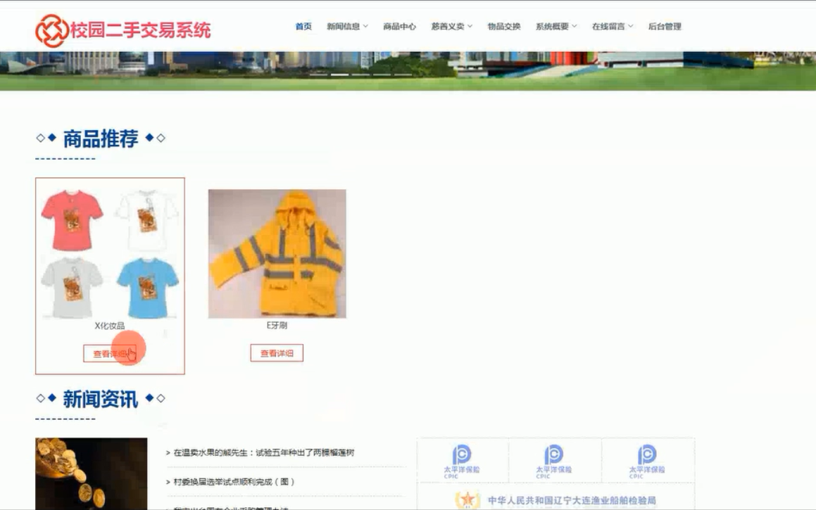
Task: Click the gold coins news thumbnail
Action: 91,473
